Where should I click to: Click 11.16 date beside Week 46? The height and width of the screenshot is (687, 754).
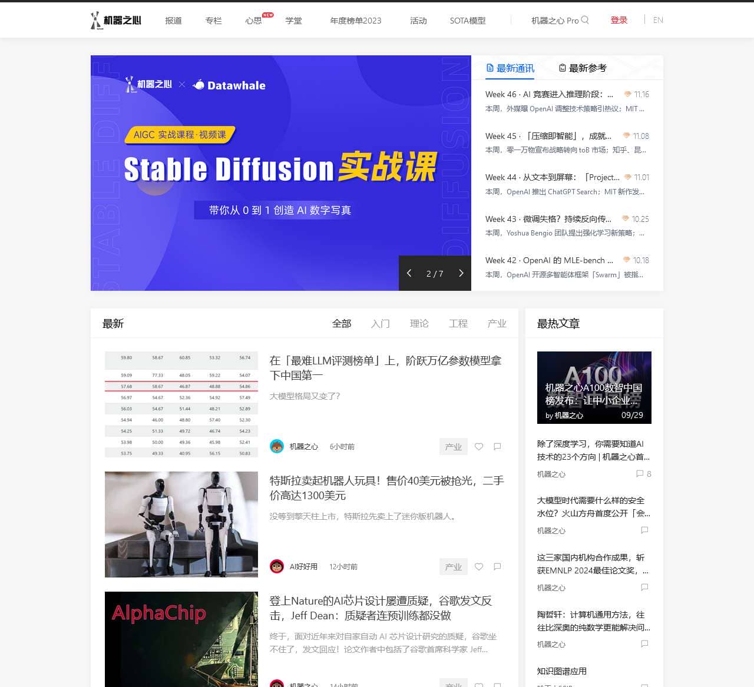click(641, 94)
